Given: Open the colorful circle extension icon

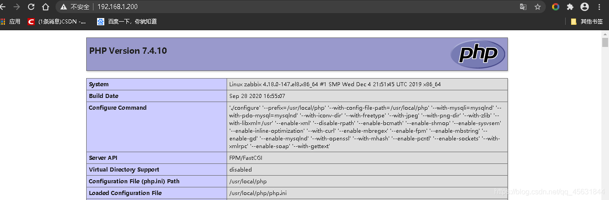Looking at the screenshot, I should pyautogui.click(x=556, y=7).
